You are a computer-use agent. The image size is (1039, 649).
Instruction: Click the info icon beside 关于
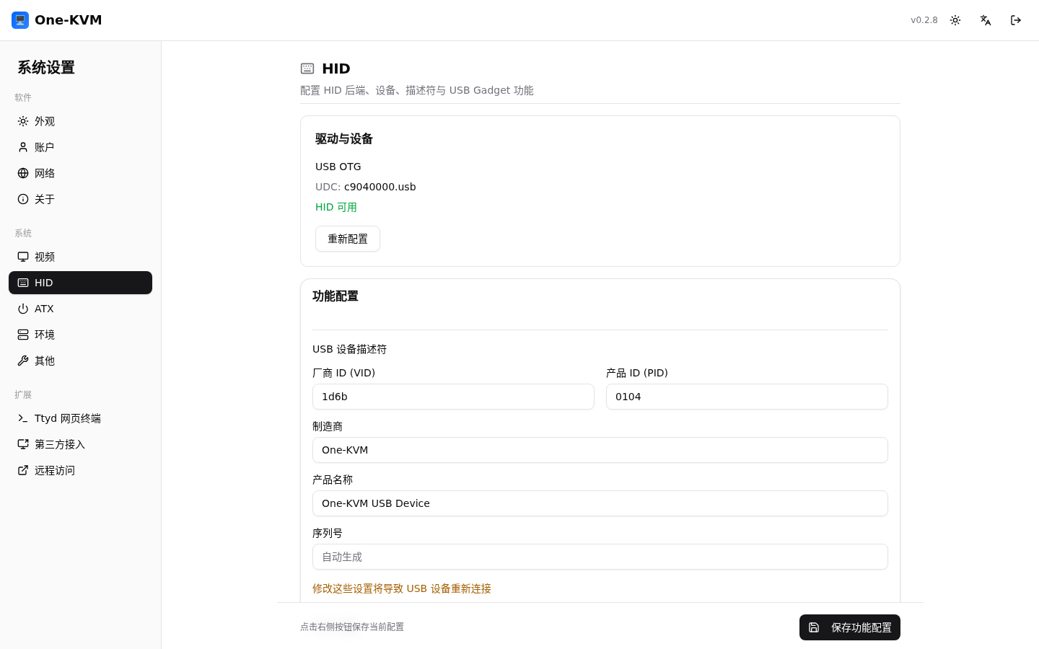[23, 199]
